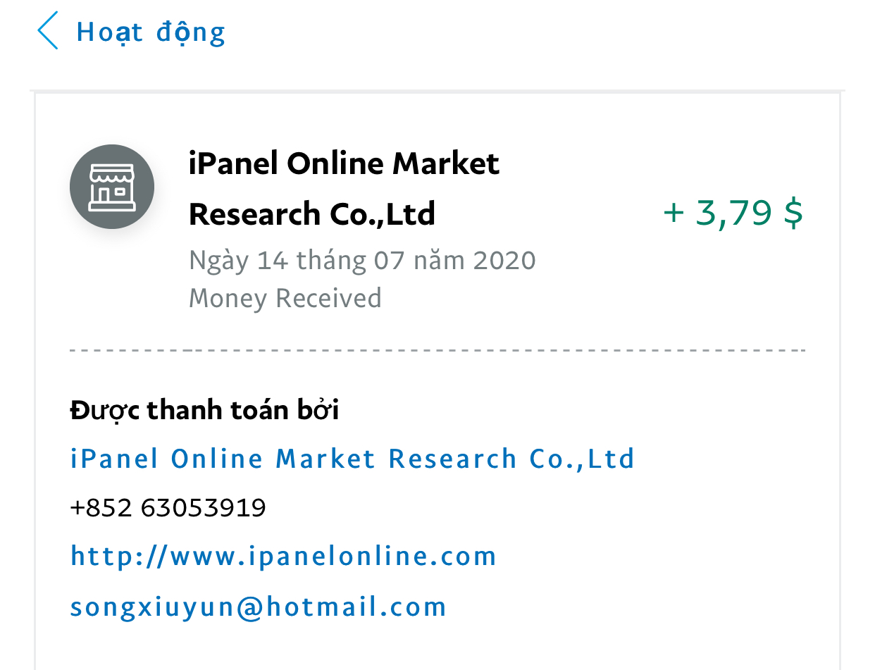
Task: Click the bold title line Research Co.,Ltd
Action: pos(311,213)
